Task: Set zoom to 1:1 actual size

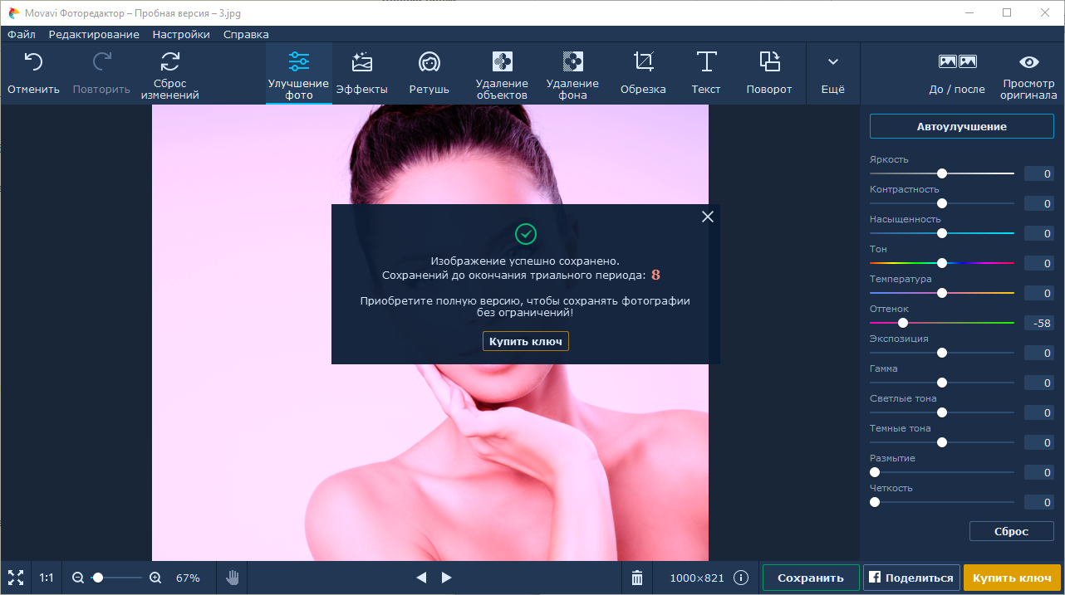Action: (x=47, y=578)
